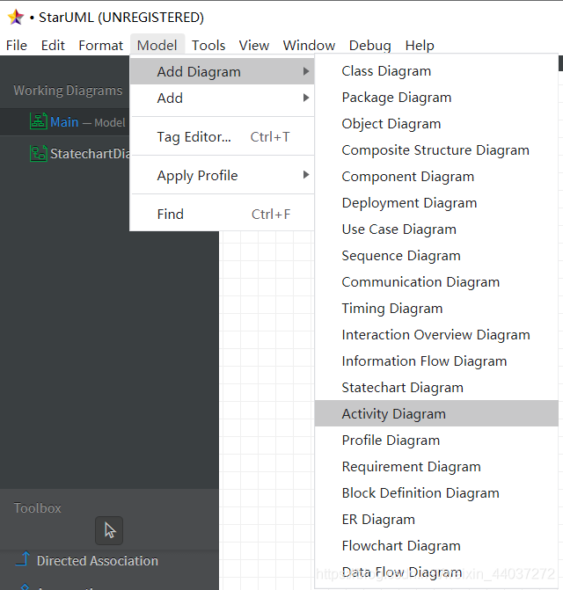Open the View menu
The width and height of the screenshot is (563, 590).
(254, 46)
